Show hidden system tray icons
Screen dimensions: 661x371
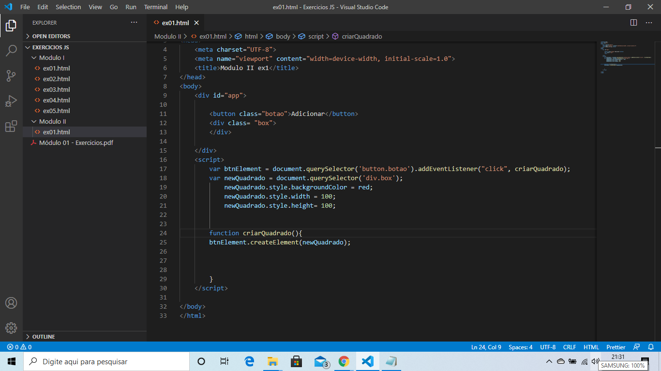(549, 361)
